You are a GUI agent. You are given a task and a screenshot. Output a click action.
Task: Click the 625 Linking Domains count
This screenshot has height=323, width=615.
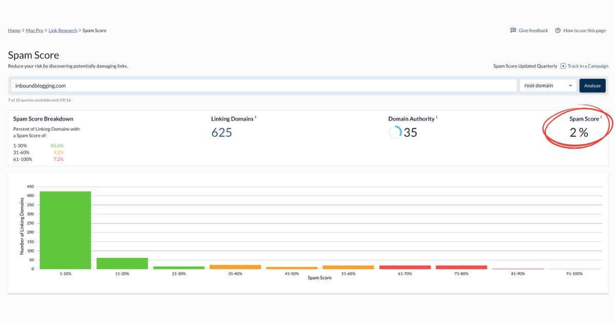click(222, 132)
